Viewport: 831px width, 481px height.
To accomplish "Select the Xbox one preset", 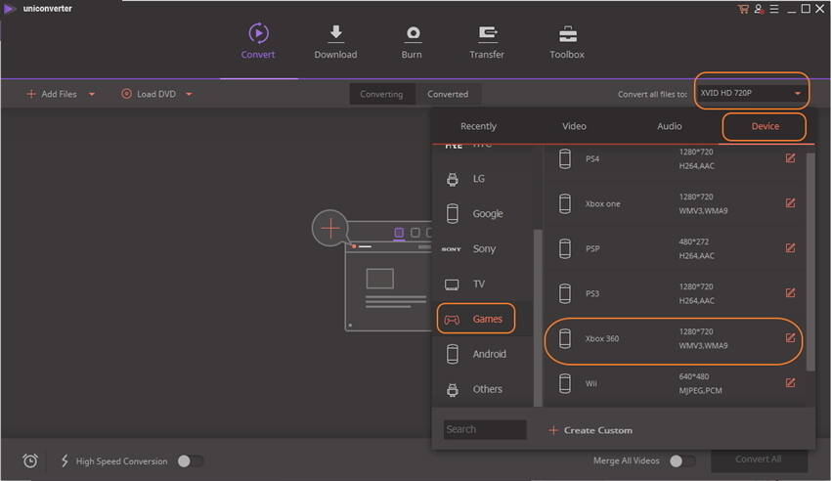I will click(675, 203).
